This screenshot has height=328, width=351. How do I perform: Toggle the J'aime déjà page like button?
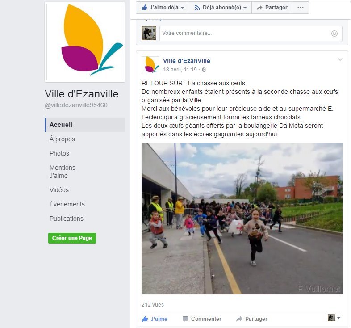point(163,8)
